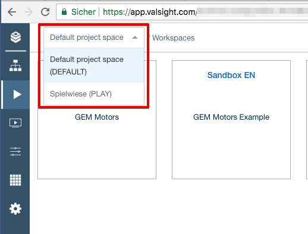Open the hierarchy tree icon in sidebar
The width and height of the screenshot is (308, 234).
pyautogui.click(x=15, y=65)
